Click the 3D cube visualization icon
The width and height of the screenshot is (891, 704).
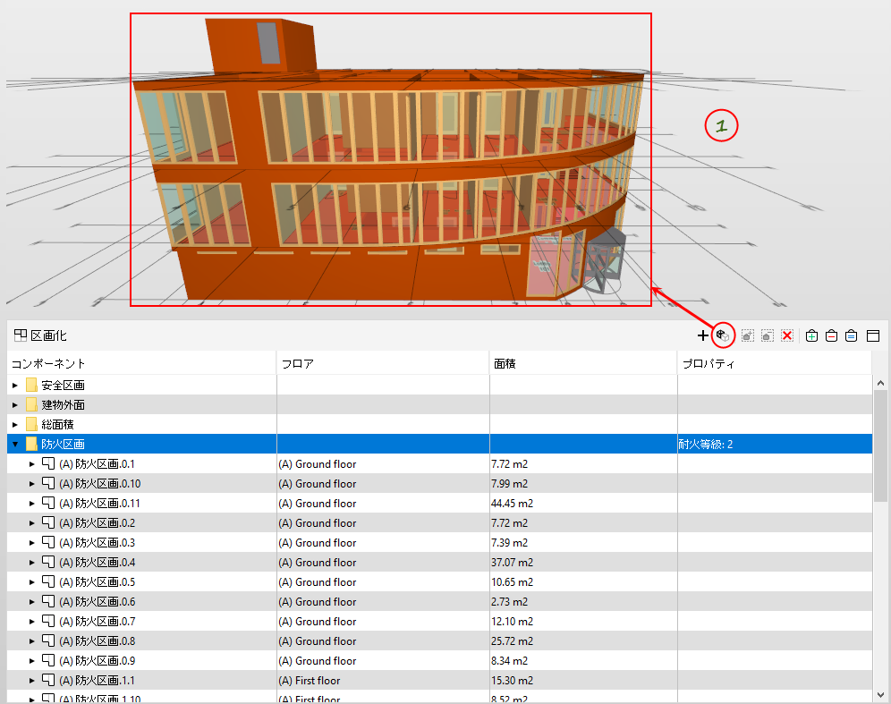(x=723, y=335)
